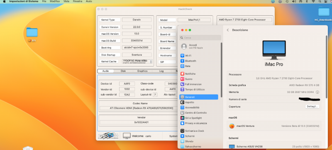Click the macOS Ventura logo icon
This screenshot has width=332, height=150.
point(232,126)
